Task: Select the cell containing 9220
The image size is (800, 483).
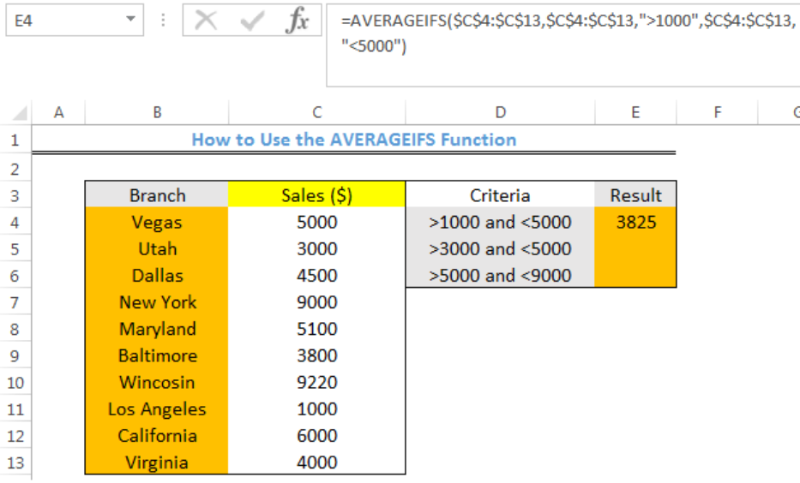Action: point(317,383)
